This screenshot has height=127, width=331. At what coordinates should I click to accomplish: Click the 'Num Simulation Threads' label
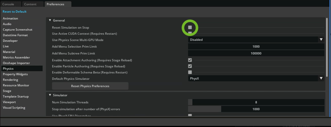pyautogui.click(x=70, y=102)
